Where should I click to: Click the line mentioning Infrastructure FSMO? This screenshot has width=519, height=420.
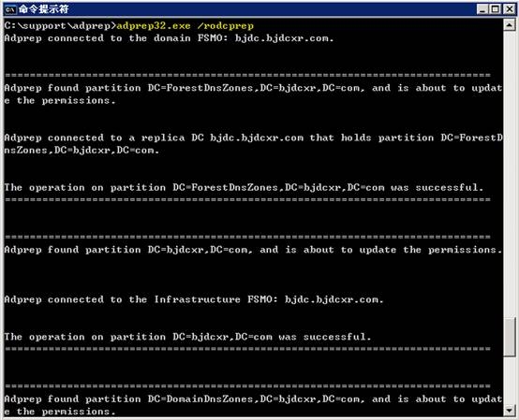pos(194,299)
